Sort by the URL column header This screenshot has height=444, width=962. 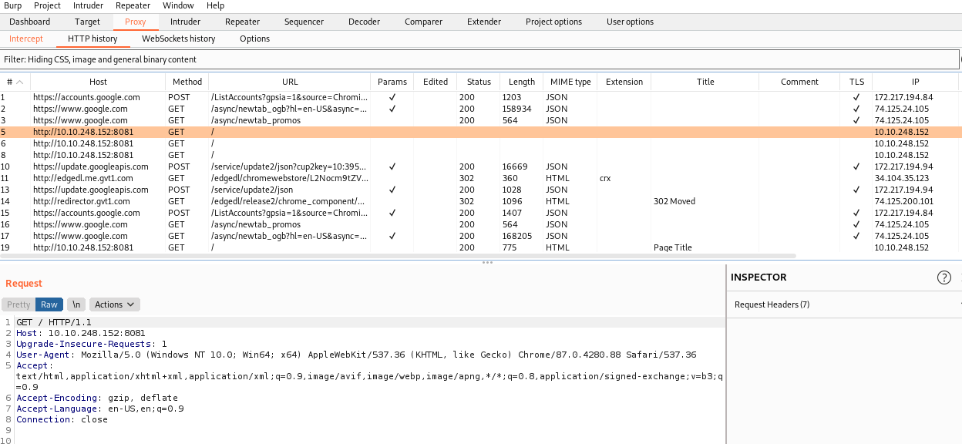point(290,82)
